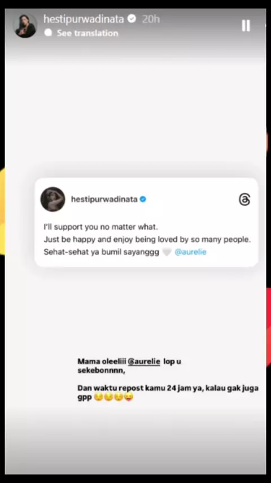The height and width of the screenshot is (483, 271).
Task: Click the tongue-out emoji in the caption
Action: click(x=129, y=398)
